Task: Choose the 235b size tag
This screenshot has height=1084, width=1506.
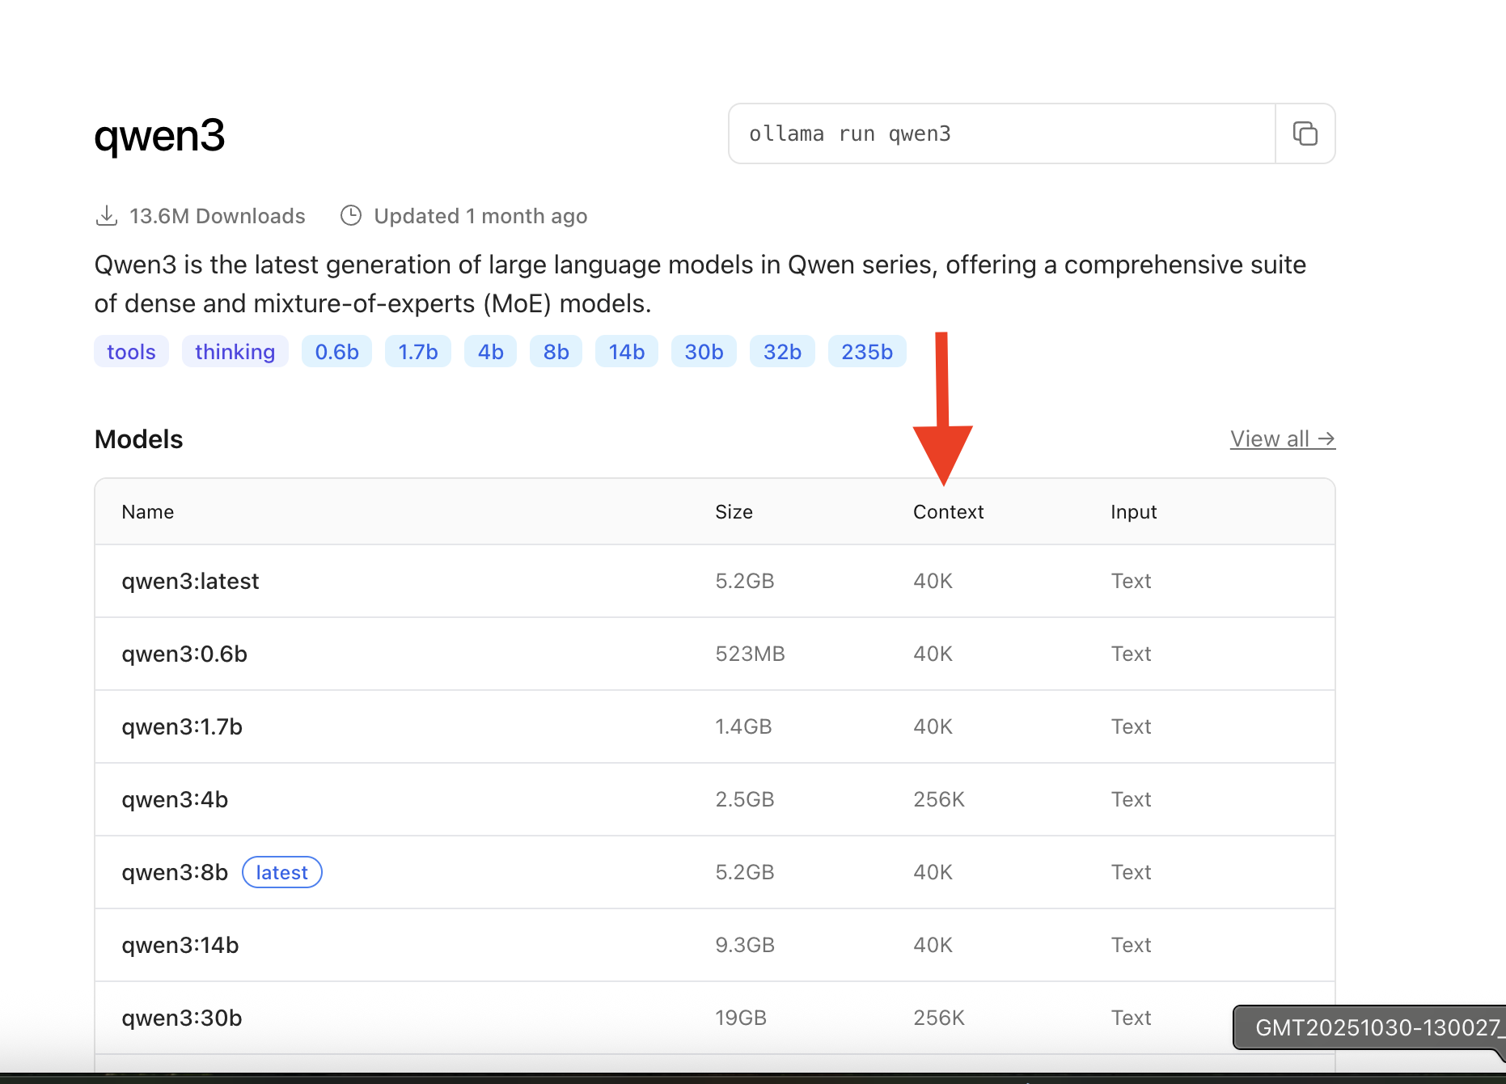Action: tap(866, 352)
